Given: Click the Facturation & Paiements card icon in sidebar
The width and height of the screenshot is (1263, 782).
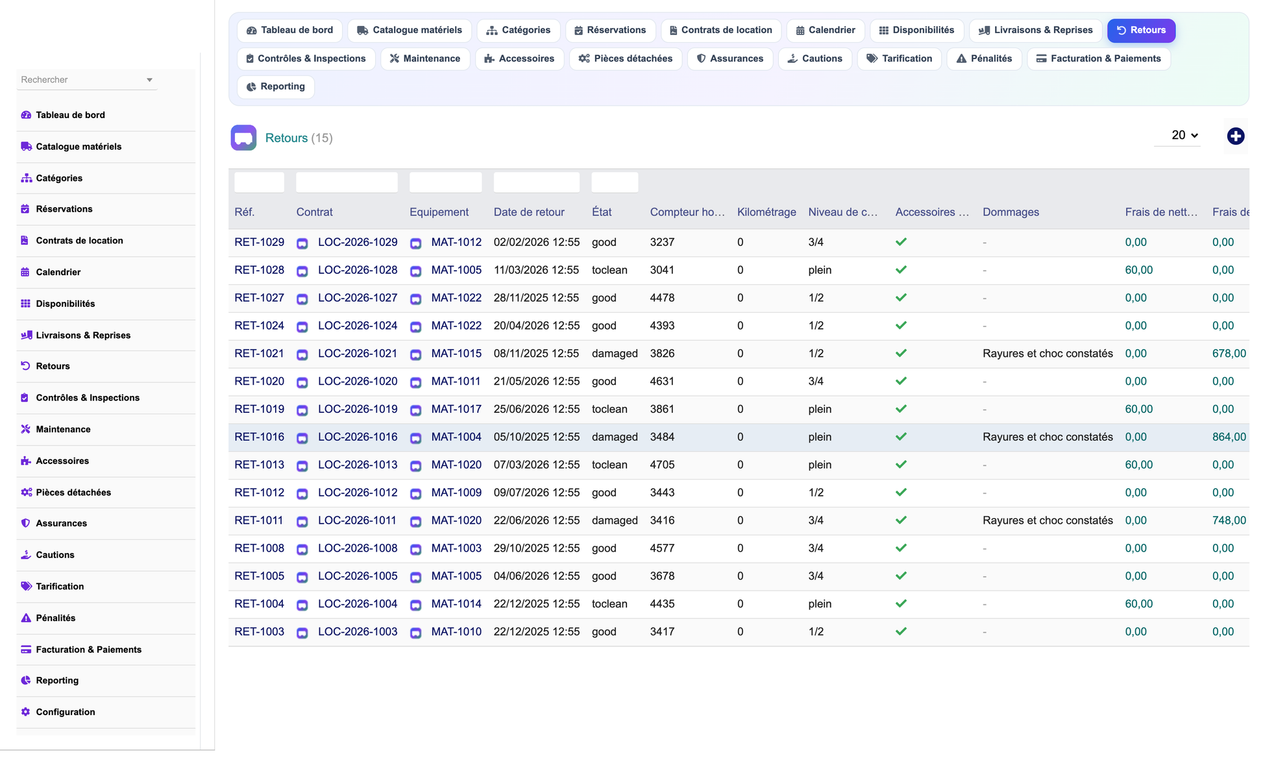Looking at the screenshot, I should (x=26, y=650).
